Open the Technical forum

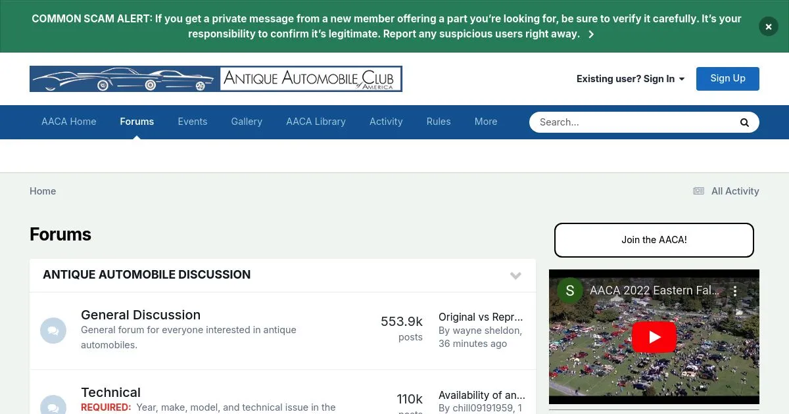(110, 392)
